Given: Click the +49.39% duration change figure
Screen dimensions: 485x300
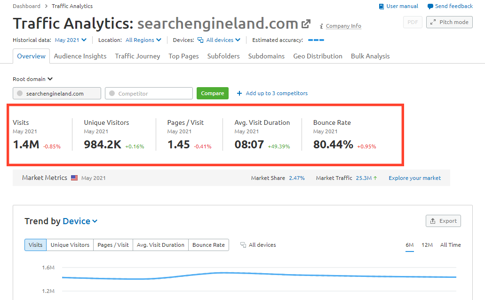Looking at the screenshot, I should click(278, 146).
